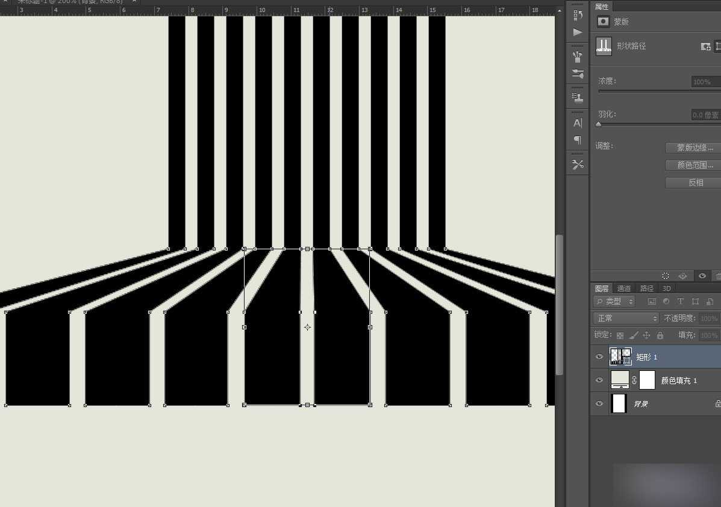Click the 羽化 0.0 像素 value field
Viewport: 721px width, 507px height.
click(x=706, y=115)
